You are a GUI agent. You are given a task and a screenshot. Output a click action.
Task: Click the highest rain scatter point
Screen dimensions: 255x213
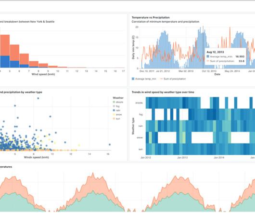pos(38,98)
